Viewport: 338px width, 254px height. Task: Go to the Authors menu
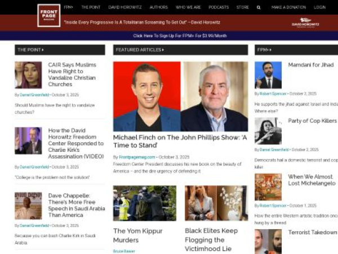[x=158, y=7]
